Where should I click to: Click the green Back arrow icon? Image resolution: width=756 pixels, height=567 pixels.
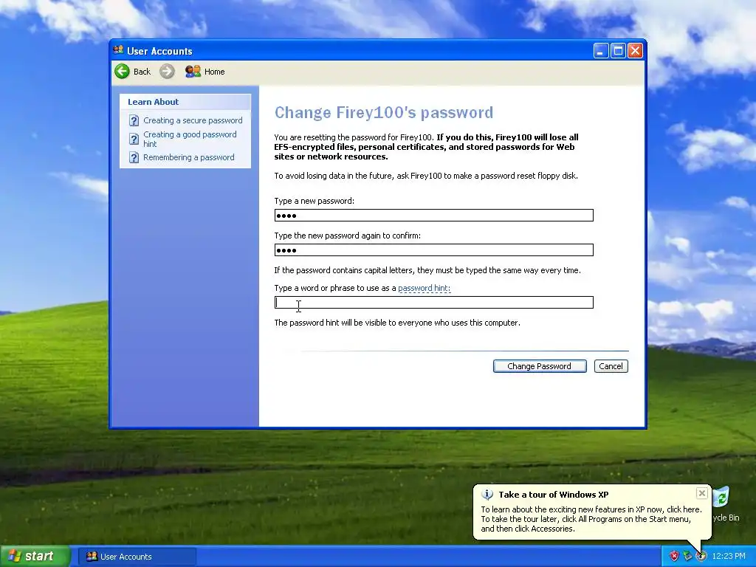tap(122, 72)
